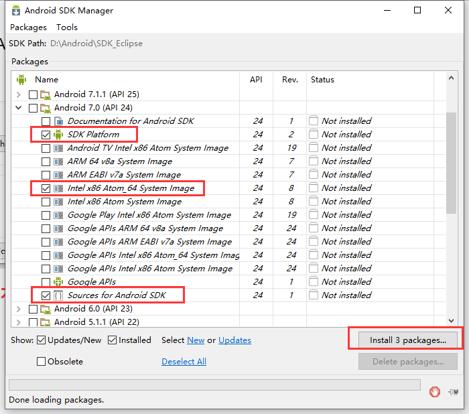Click the Google APIs ARM 64 v8a icon
The width and height of the screenshot is (469, 414).
(58, 229)
